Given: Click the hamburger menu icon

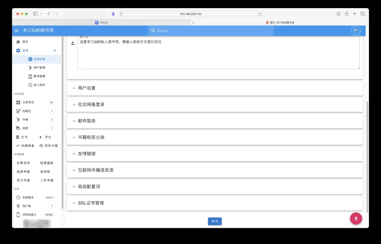Looking at the screenshot, I should pyautogui.click(x=16, y=31).
